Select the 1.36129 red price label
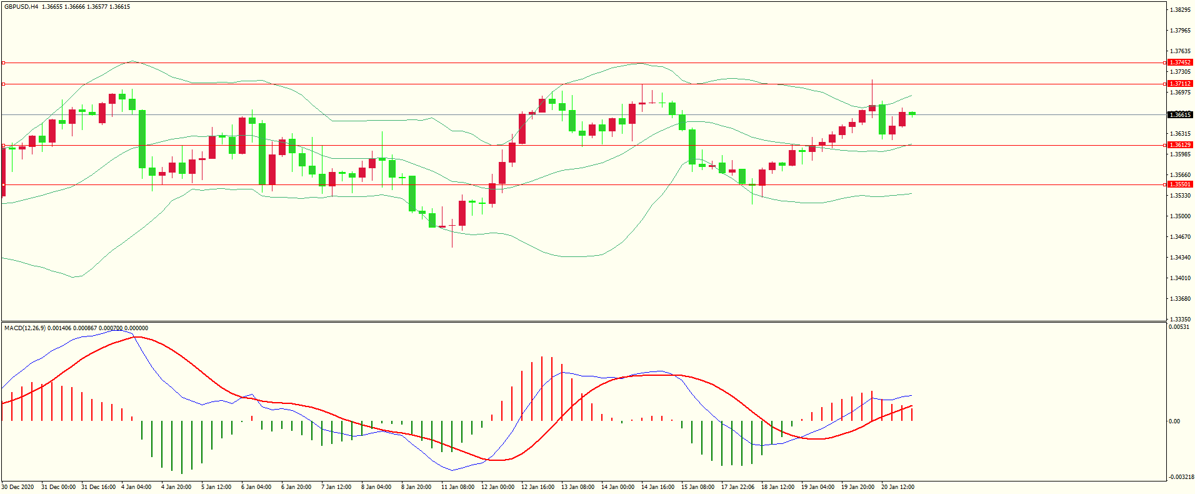Screen dimensions: 1195x494 click(x=1180, y=145)
